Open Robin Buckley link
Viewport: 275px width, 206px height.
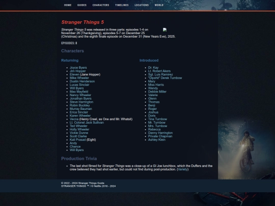point(79,105)
